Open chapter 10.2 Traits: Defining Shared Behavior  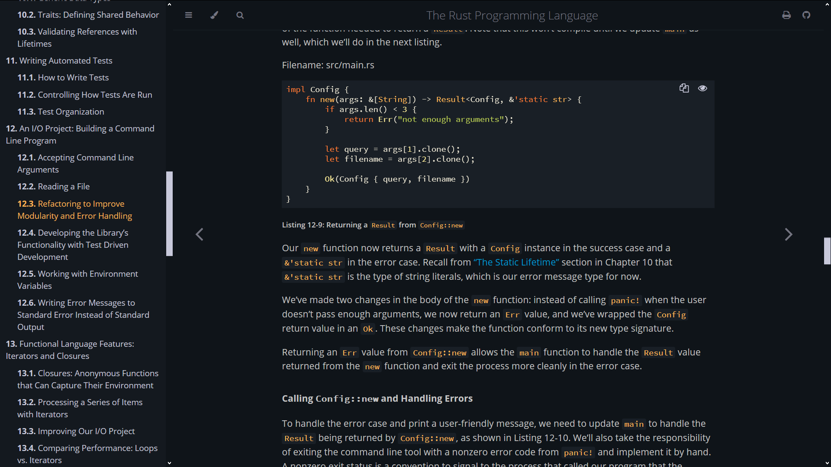(x=88, y=15)
